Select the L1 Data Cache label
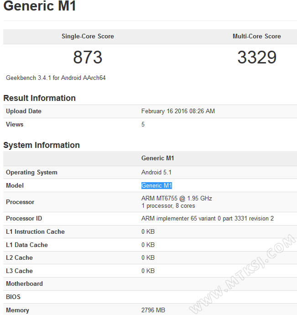The height and width of the screenshot is (315, 297). 27,245
